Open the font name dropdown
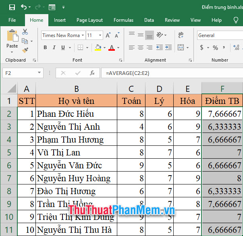Viewport: 243px width, 236px height. tap(83, 35)
